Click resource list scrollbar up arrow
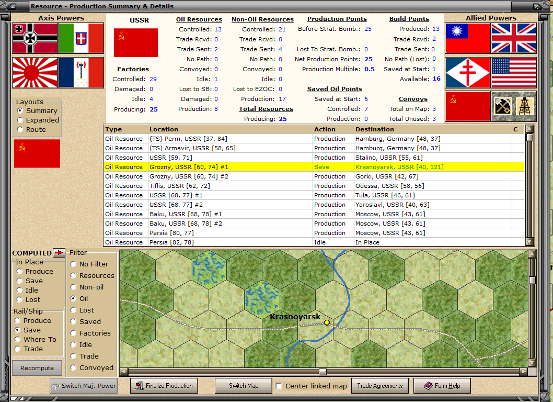553x402 pixels. [x=529, y=129]
